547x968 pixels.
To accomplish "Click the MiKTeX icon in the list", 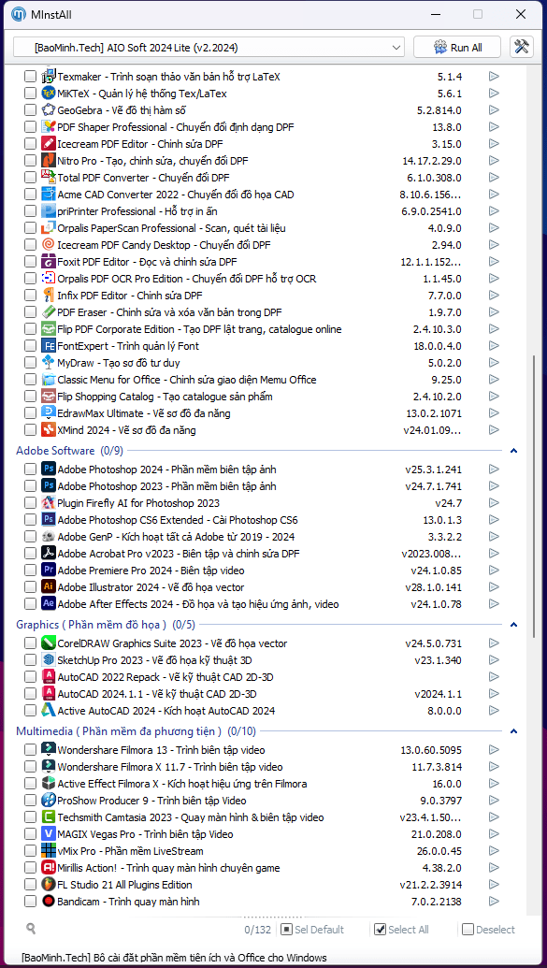I will [49, 94].
